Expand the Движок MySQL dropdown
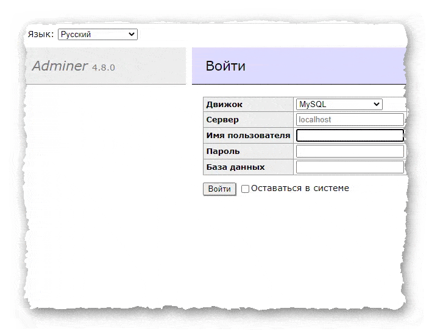Viewport: 429px width, 331px height. (x=339, y=105)
